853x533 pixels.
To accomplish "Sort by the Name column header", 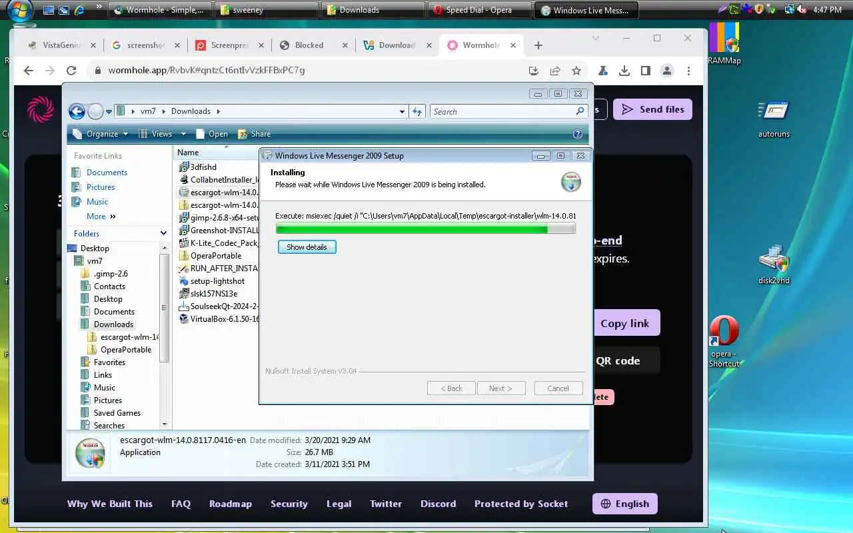I will (x=216, y=153).
